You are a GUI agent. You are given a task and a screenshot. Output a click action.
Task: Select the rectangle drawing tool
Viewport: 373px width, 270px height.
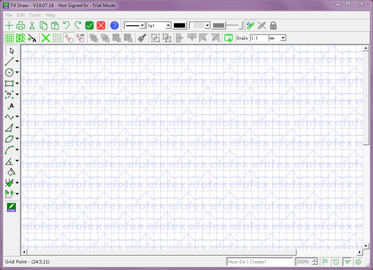tap(9, 83)
